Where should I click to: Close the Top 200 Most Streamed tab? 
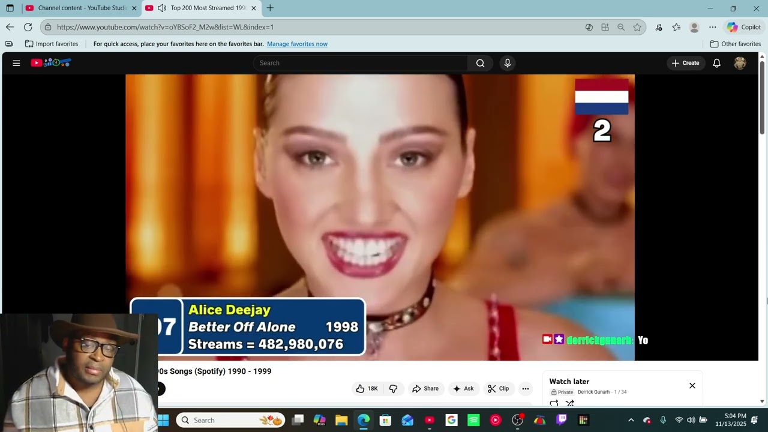[254, 8]
